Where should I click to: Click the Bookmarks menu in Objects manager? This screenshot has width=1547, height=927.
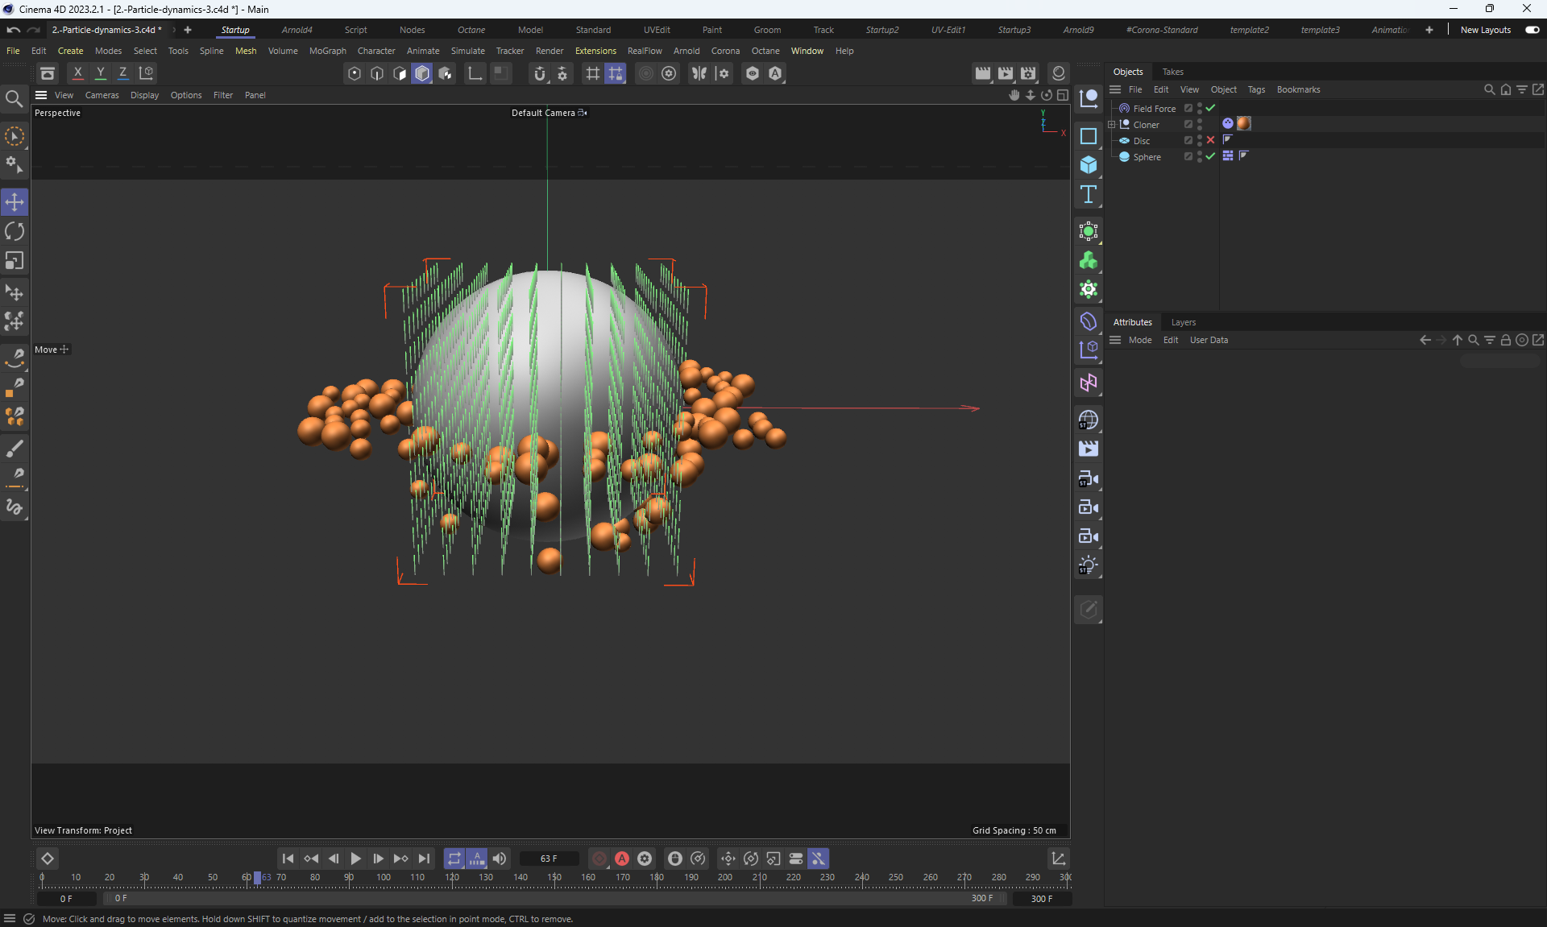[x=1298, y=89]
